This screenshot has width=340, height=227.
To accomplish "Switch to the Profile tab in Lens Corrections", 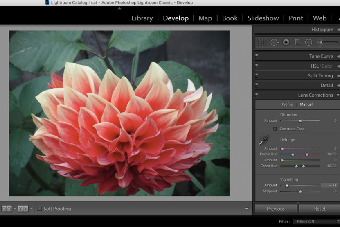I will pos(287,104).
